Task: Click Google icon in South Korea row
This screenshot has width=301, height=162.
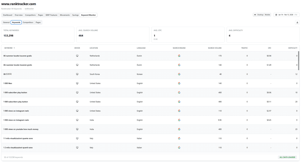Action: pos(179,74)
